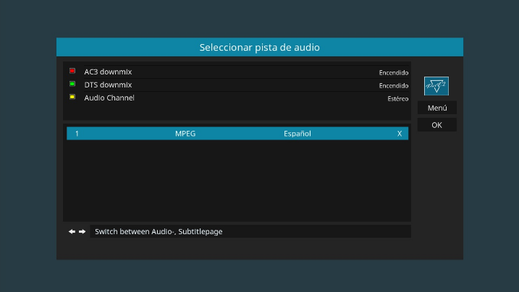Select the AC3 downmix setting label
Screen dimensions: 519x292
[x=108, y=72]
